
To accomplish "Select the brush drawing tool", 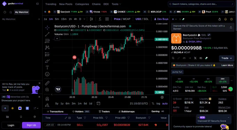I will pos(47,61).
